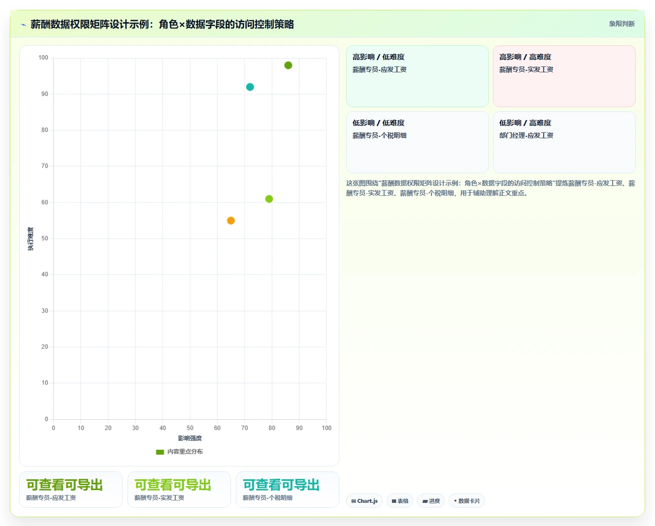This screenshot has height=526, width=655.
Task: Click the 数据卡片 sparkle icon
Action: point(455,501)
